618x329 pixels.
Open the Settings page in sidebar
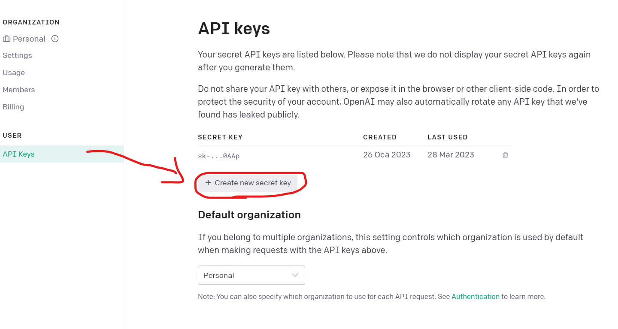[17, 55]
